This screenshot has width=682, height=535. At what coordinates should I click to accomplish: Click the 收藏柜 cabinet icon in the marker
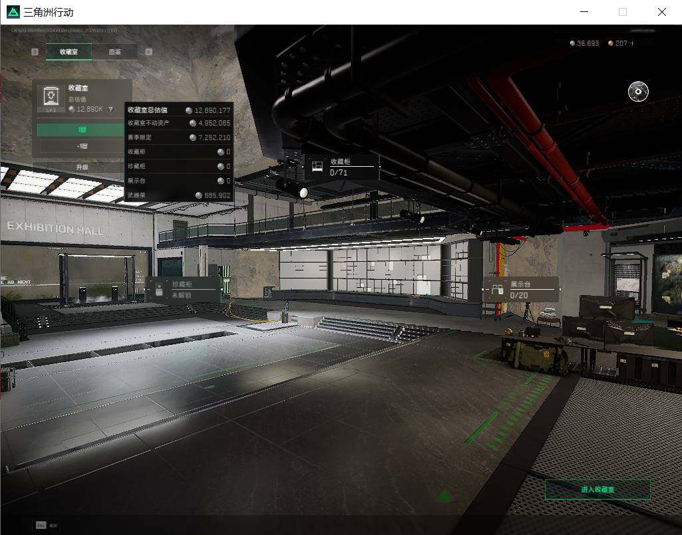317,166
